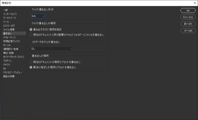
Task: Open the metadata なし dropdown
Action: (x=51, y=49)
